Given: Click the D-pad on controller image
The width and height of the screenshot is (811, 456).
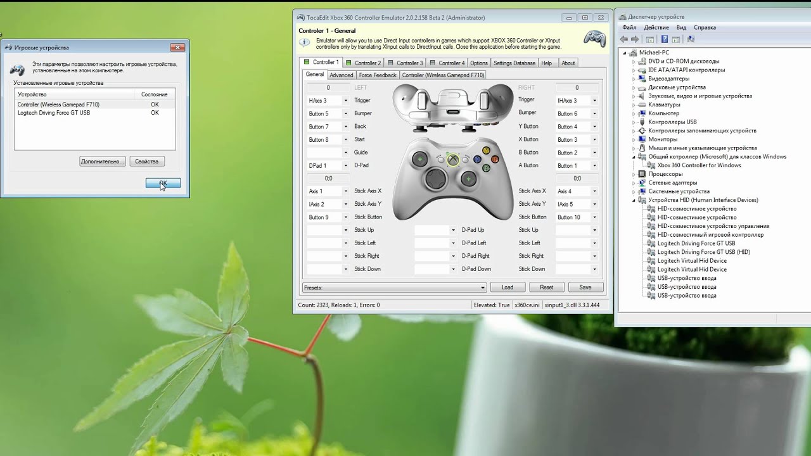Looking at the screenshot, I should point(435,179).
